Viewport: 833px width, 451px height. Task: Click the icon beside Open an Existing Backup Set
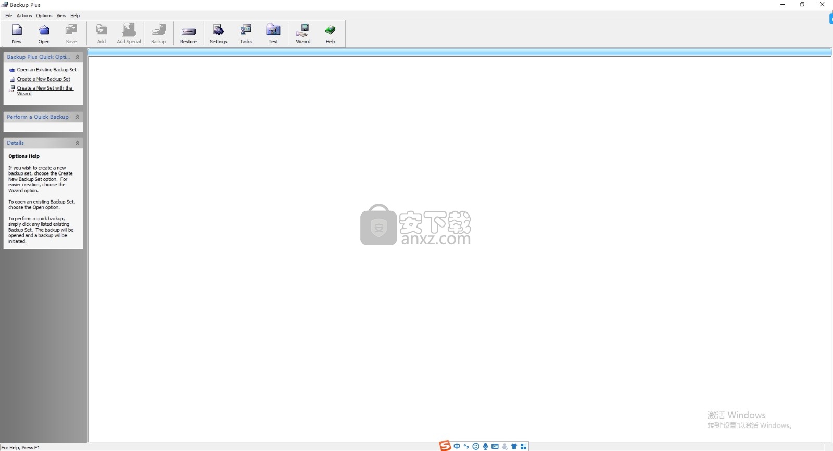point(12,70)
